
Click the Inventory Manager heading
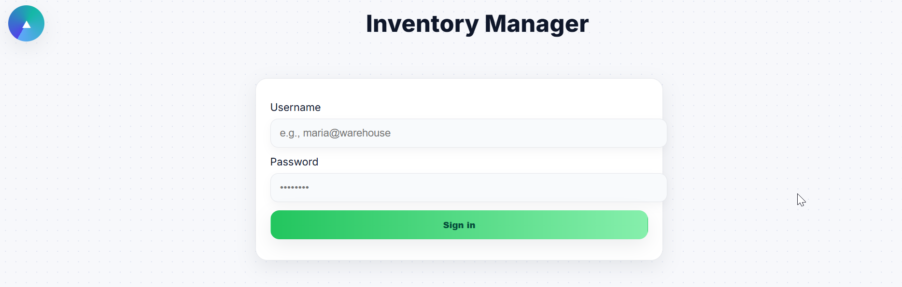[477, 24]
